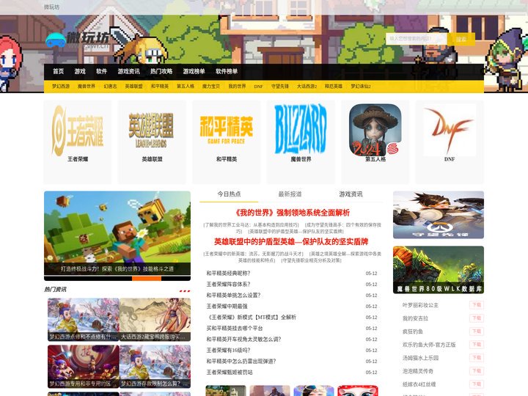Open 我的世界 link in yellow bar

(237, 87)
